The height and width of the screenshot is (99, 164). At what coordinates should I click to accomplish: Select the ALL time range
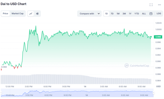(144, 14)
